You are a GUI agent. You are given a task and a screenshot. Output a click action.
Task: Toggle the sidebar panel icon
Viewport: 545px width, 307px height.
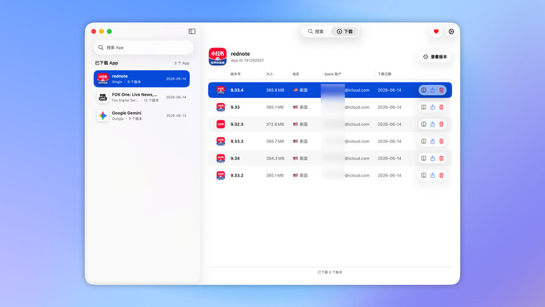[x=192, y=31]
